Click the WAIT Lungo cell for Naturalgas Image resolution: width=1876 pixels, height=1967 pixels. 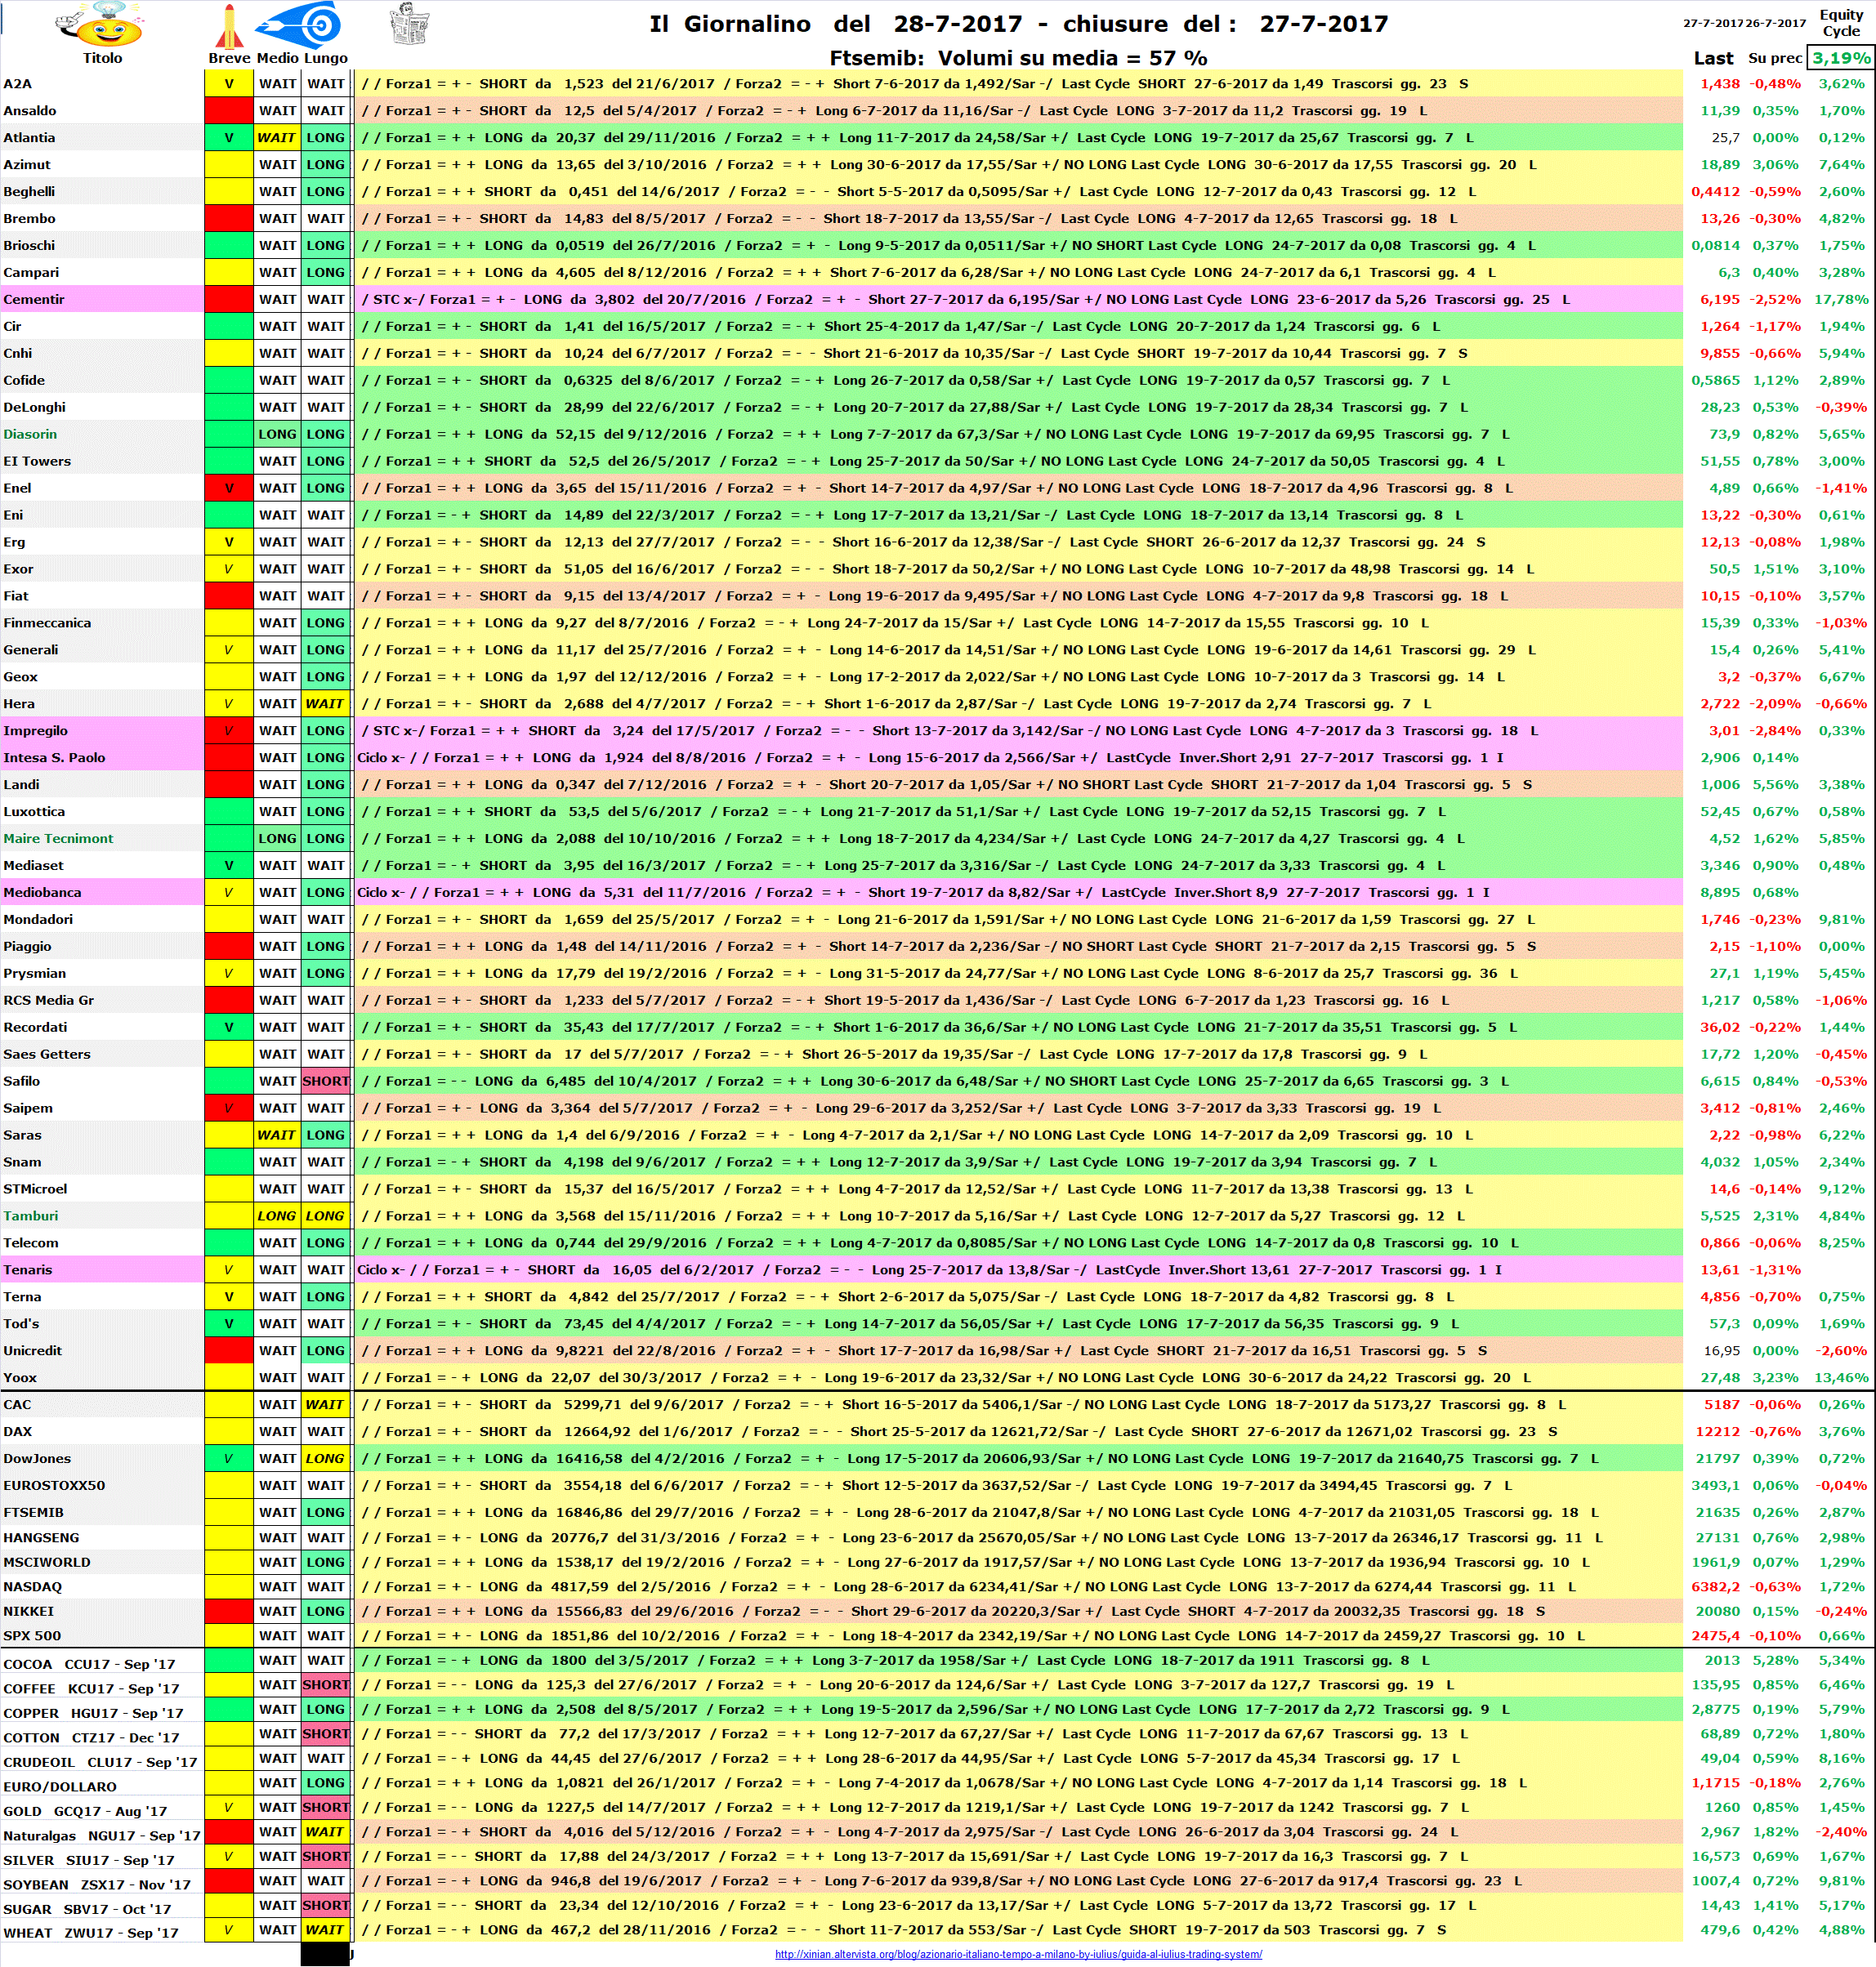pyautogui.click(x=326, y=1832)
